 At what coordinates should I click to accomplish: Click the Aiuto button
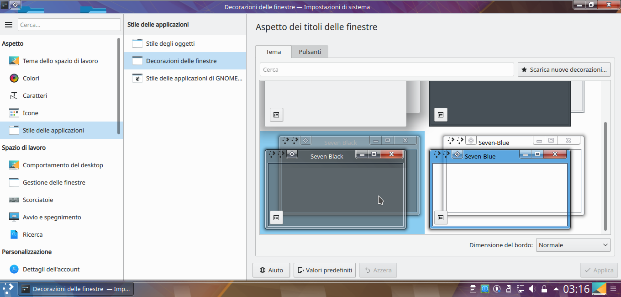click(x=271, y=270)
